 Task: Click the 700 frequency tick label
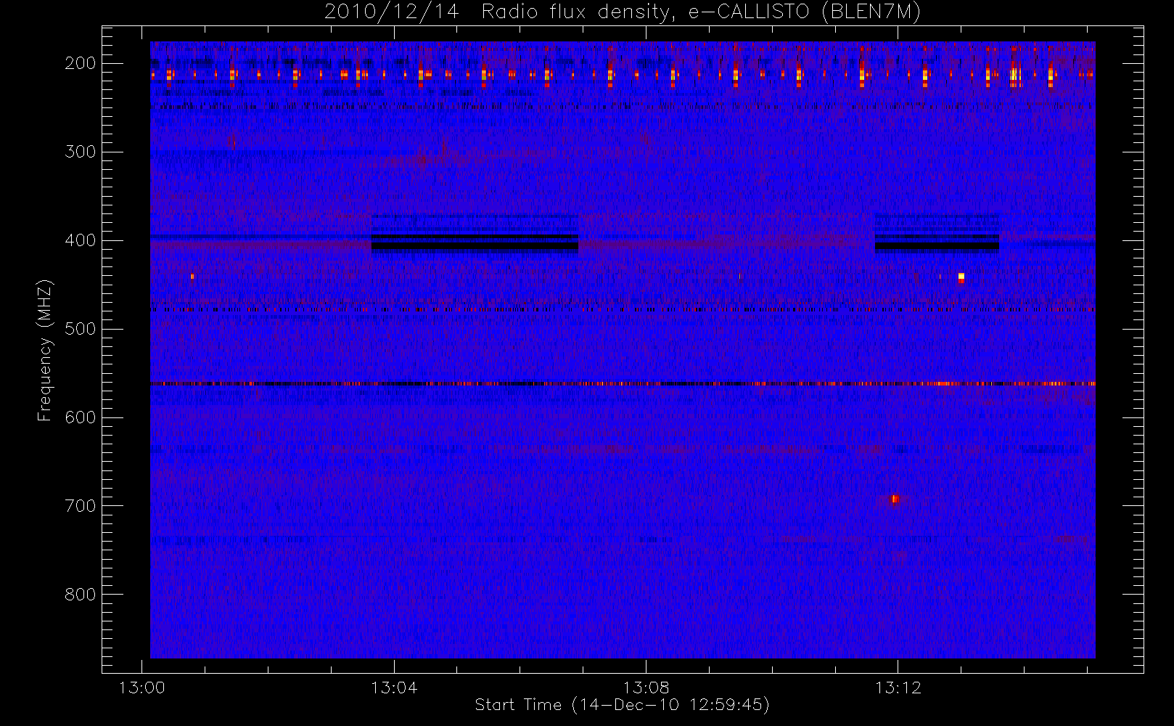click(81, 506)
